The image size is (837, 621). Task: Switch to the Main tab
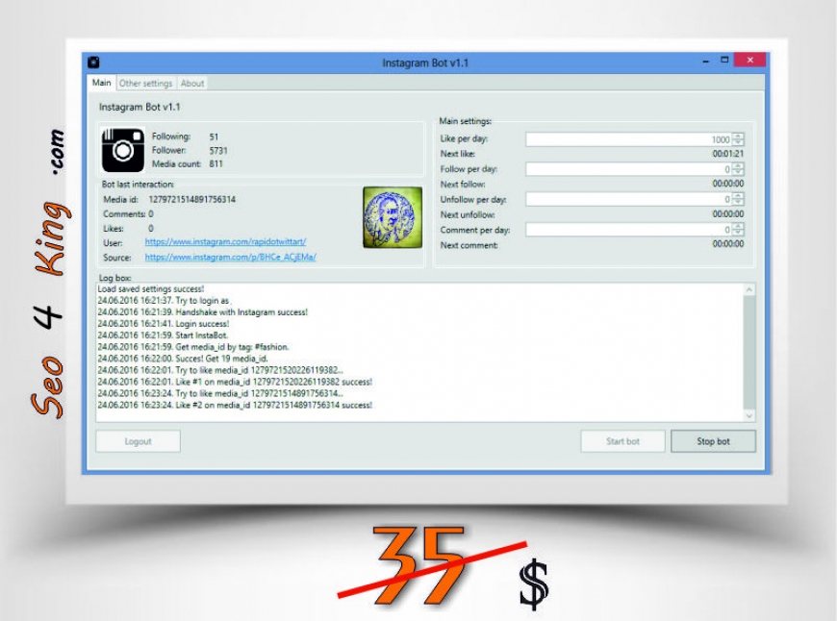[x=101, y=83]
